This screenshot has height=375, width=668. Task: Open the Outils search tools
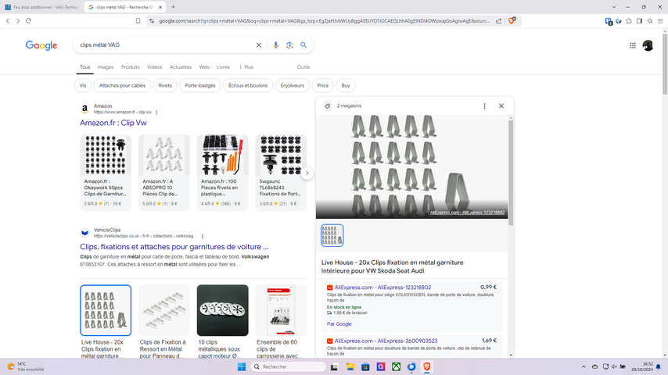(303, 67)
